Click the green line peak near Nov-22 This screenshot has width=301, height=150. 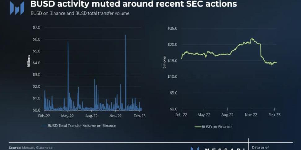coord(252,39)
